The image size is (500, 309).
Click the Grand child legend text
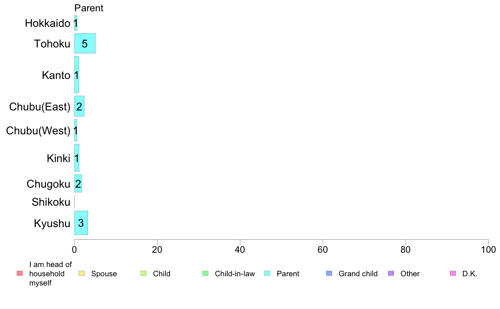[358, 274]
